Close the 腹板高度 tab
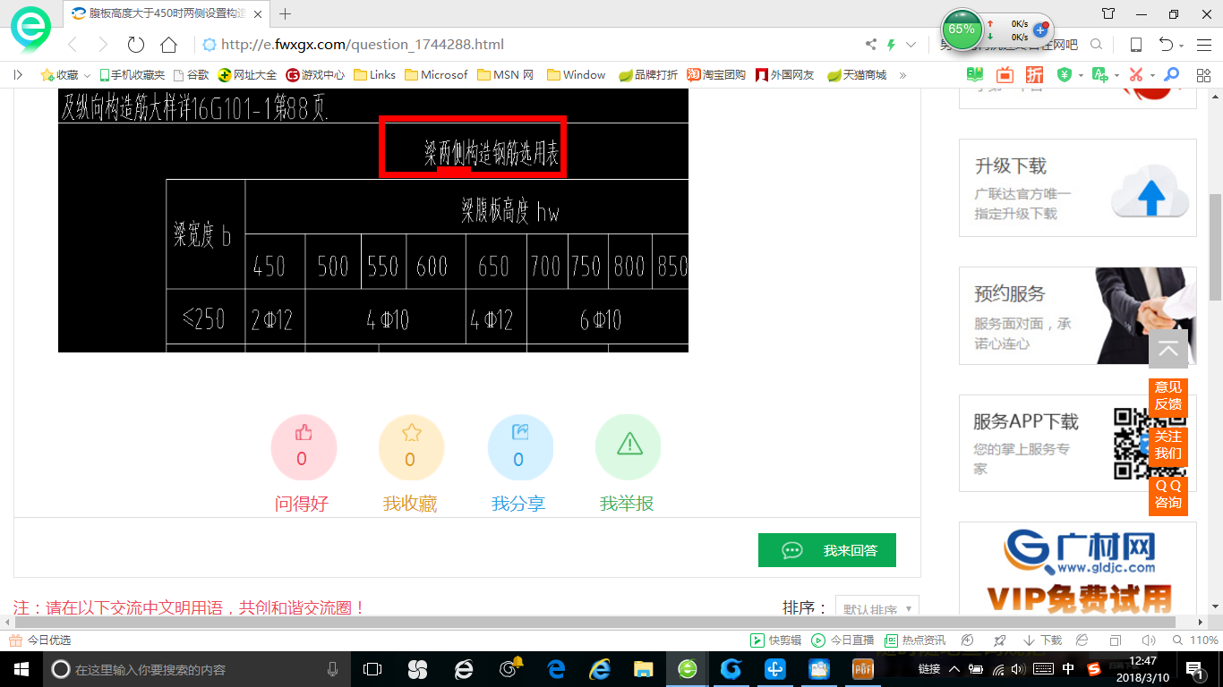Screen dimensions: 1223x687 coord(260,13)
